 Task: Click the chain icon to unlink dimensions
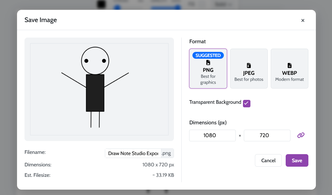tap(301, 135)
